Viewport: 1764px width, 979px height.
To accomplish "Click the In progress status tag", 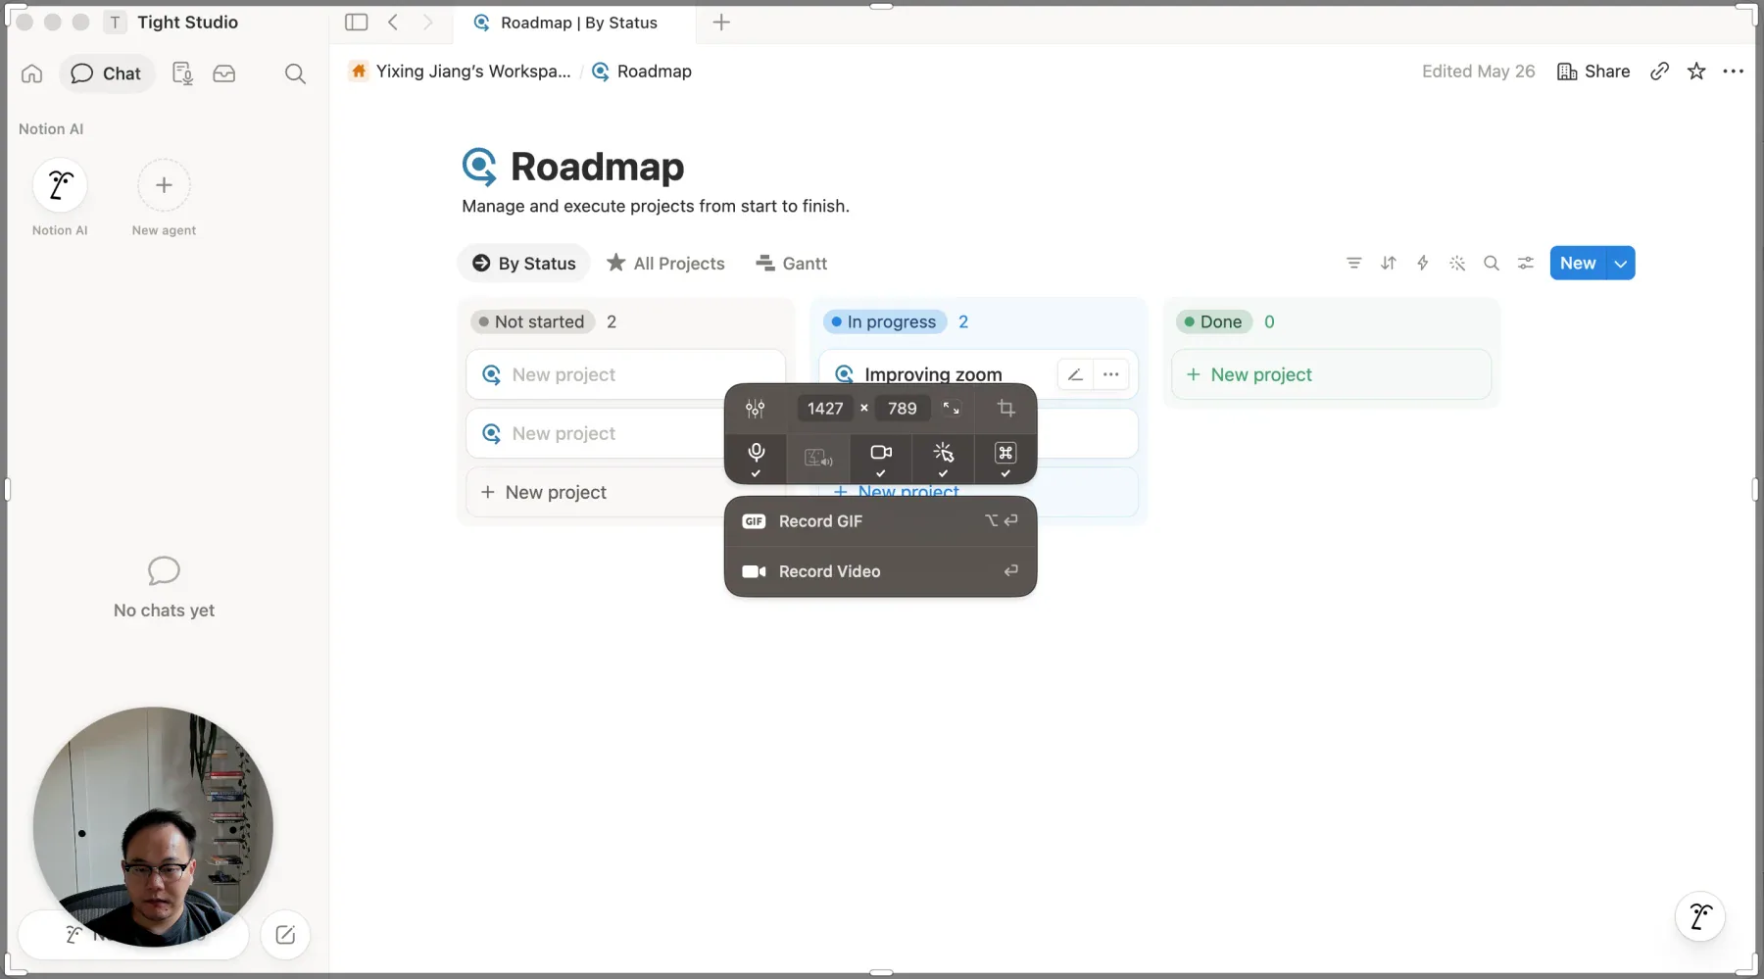I will click(884, 321).
